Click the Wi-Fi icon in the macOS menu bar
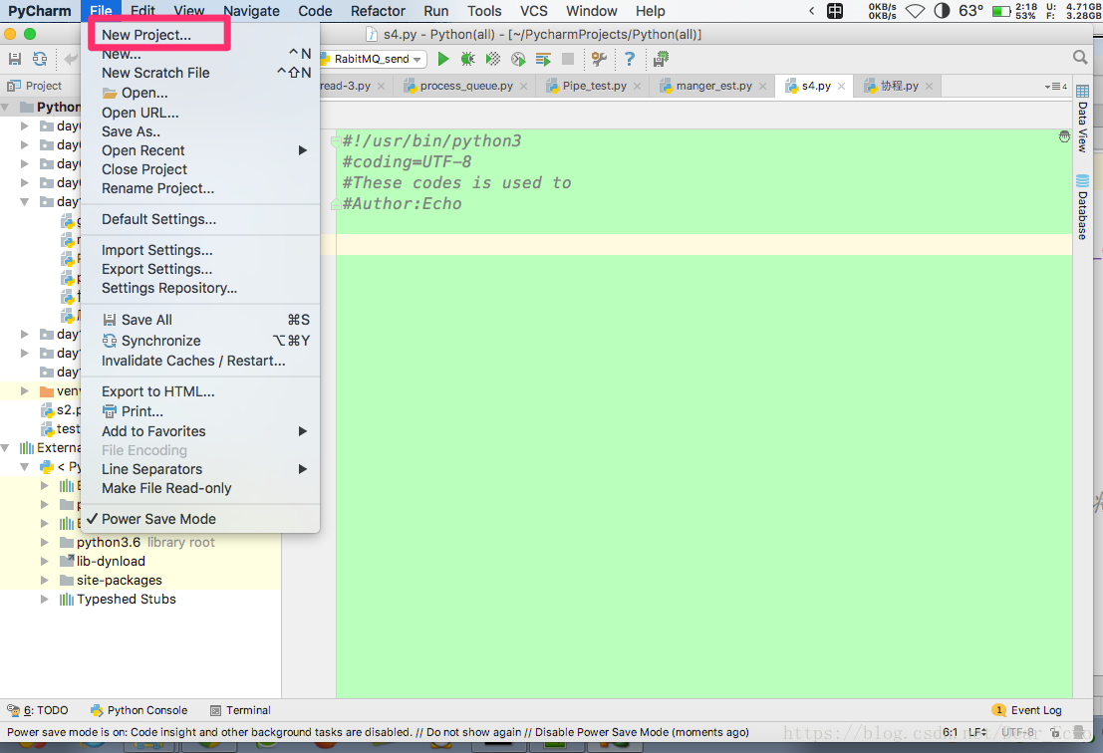The image size is (1103, 753). pyautogui.click(x=915, y=11)
